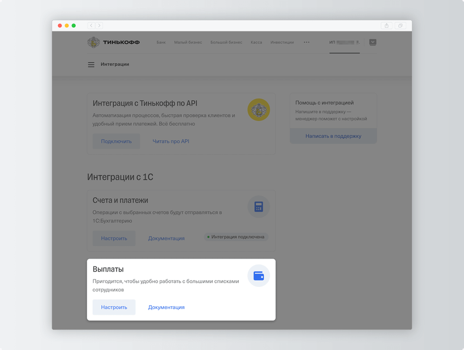Click the browser forward arrow
The image size is (464, 350).
click(x=99, y=26)
